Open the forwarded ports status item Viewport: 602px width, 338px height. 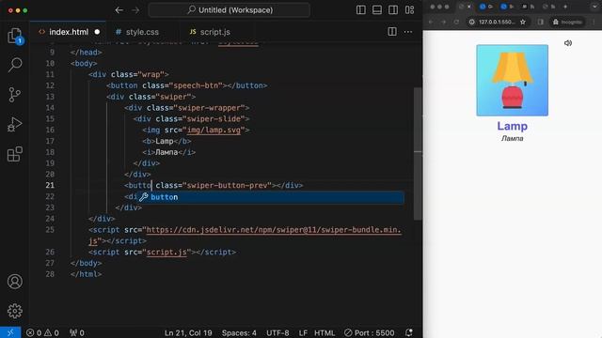click(76, 333)
